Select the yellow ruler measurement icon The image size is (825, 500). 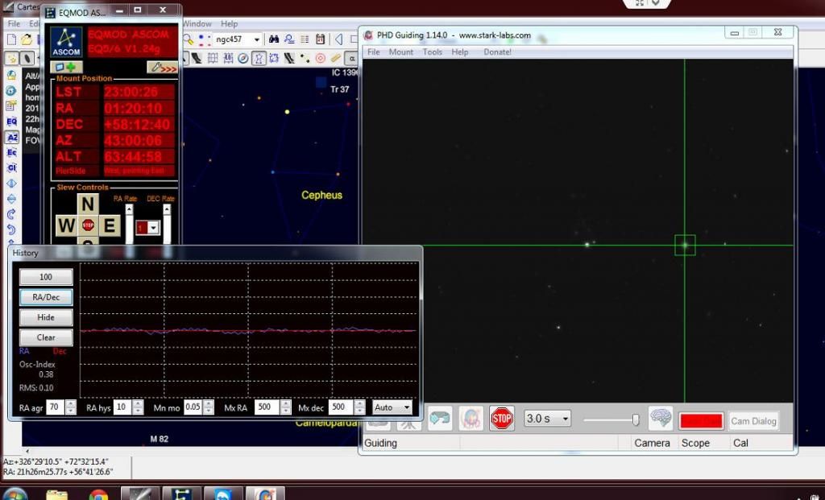(x=335, y=58)
